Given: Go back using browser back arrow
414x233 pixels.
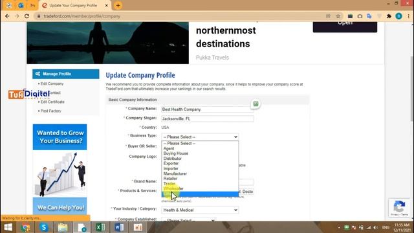Looking at the screenshot, I should pyautogui.click(x=7, y=16).
